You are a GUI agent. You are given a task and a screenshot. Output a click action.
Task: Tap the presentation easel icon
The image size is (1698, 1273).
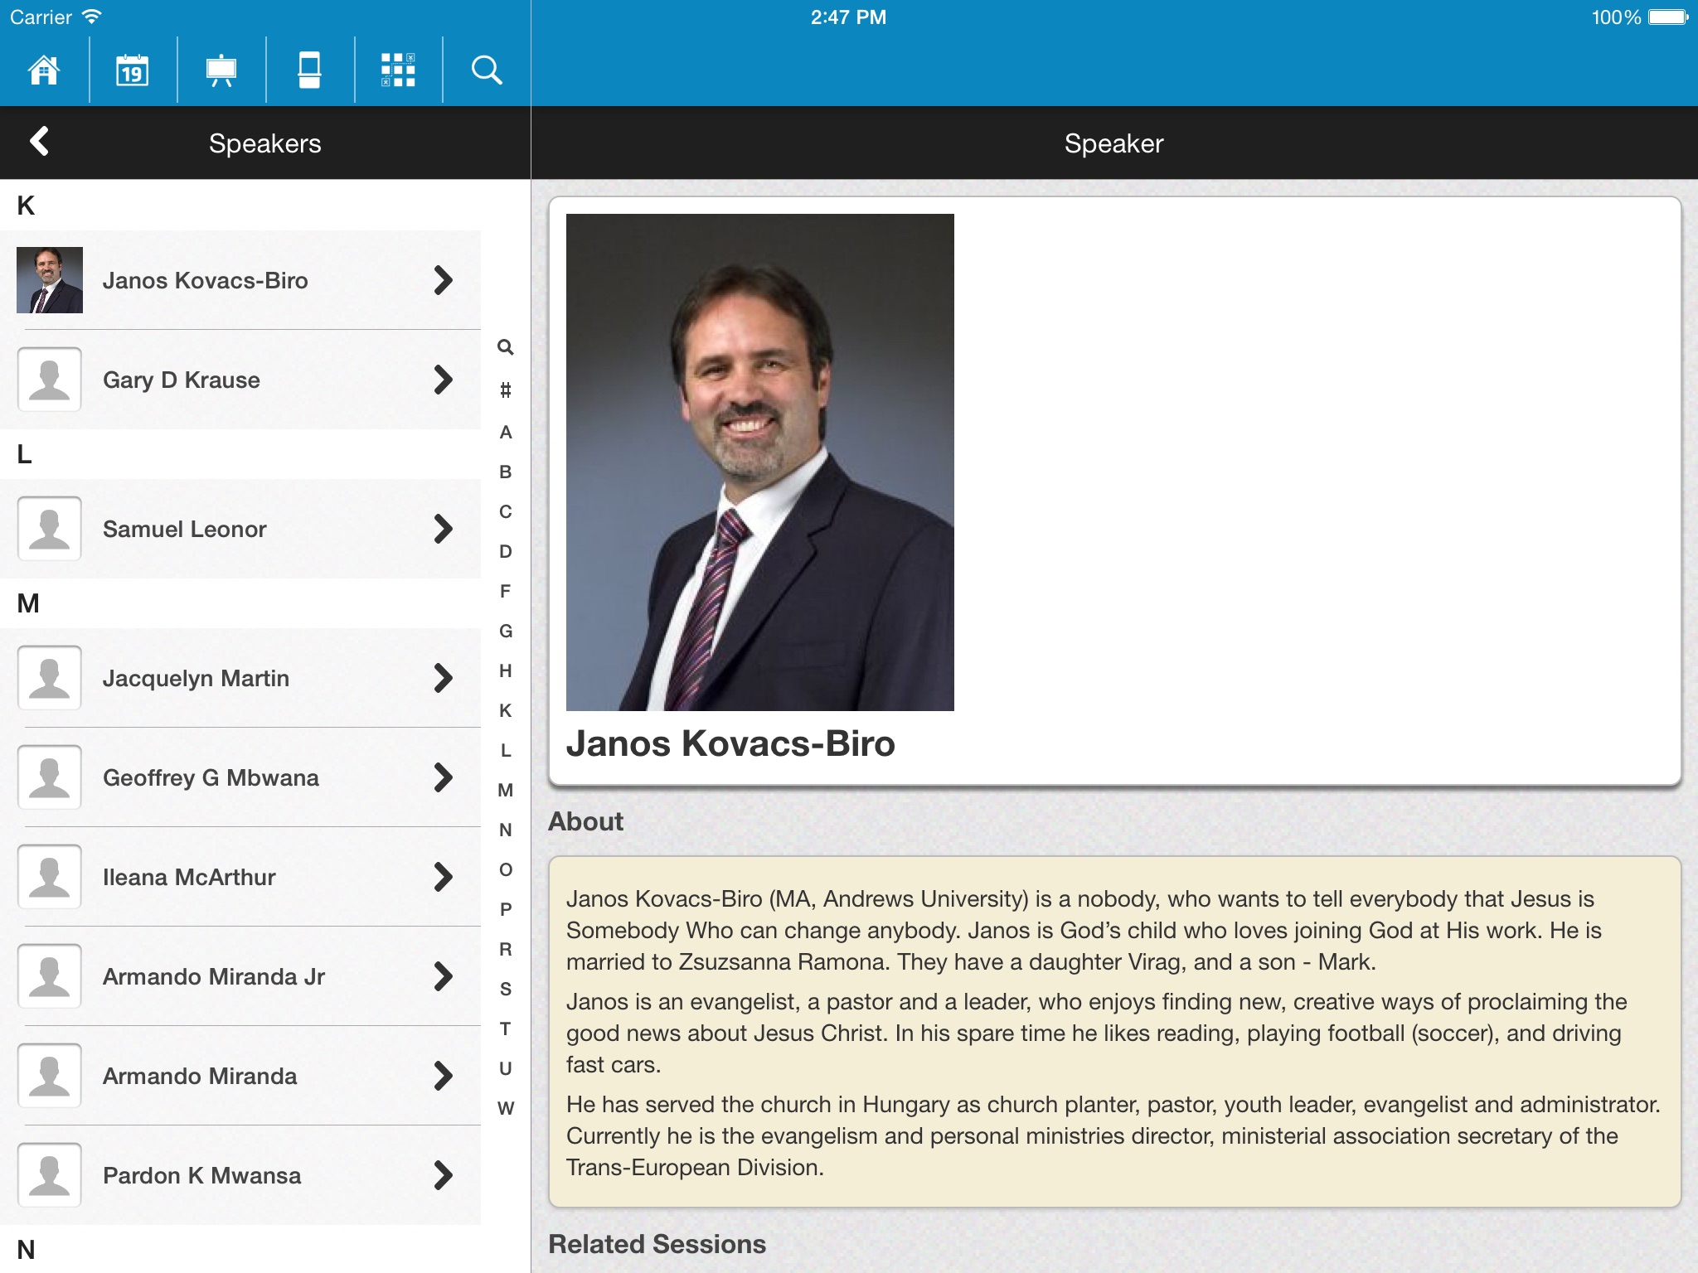point(221,70)
